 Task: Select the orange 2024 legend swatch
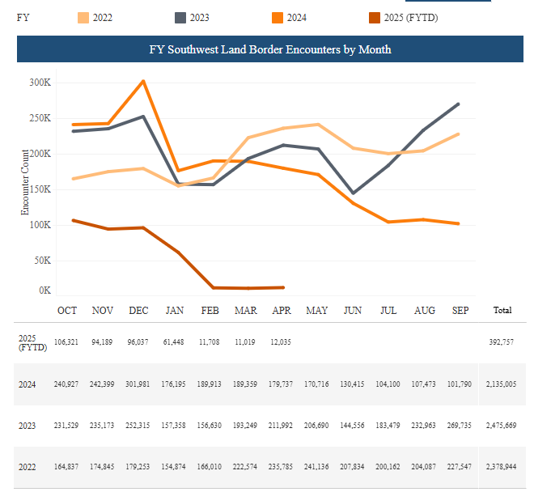click(x=277, y=18)
